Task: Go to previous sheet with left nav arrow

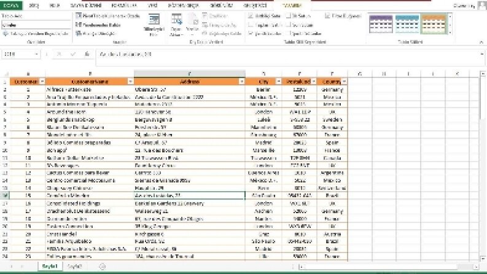Action: tap(12, 266)
